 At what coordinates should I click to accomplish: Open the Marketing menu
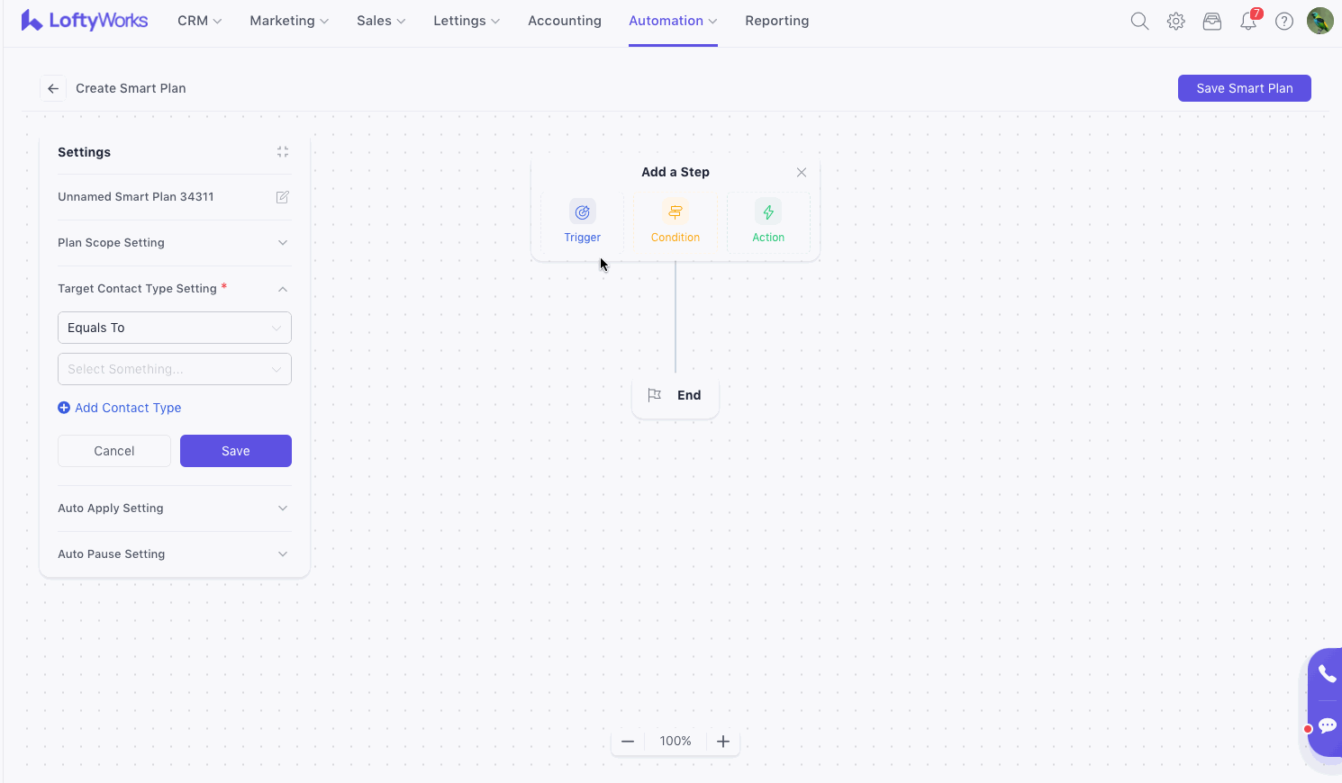point(289,21)
